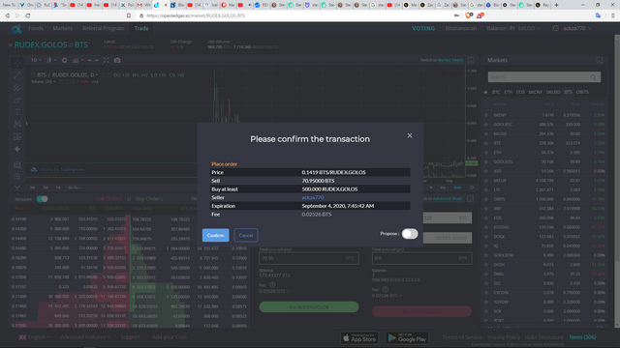Toggle log scale on chart
This screenshot has width=620, height=348.
(443, 188)
